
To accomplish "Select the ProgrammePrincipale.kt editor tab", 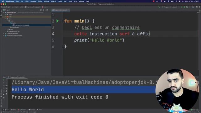I will click(x=61, y=10).
